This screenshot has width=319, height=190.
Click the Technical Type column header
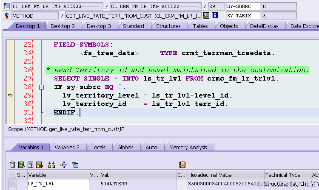287,175
